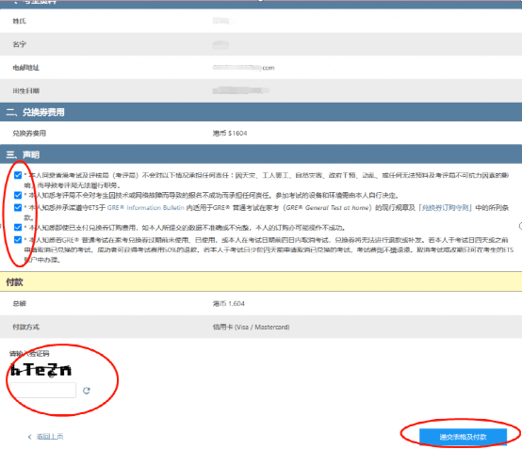
Task: Click the 付款 section heading
Action: (15, 282)
